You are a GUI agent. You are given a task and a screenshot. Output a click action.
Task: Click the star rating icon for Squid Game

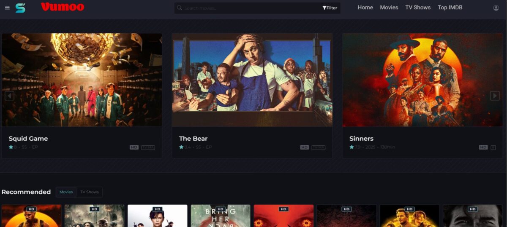coord(11,147)
